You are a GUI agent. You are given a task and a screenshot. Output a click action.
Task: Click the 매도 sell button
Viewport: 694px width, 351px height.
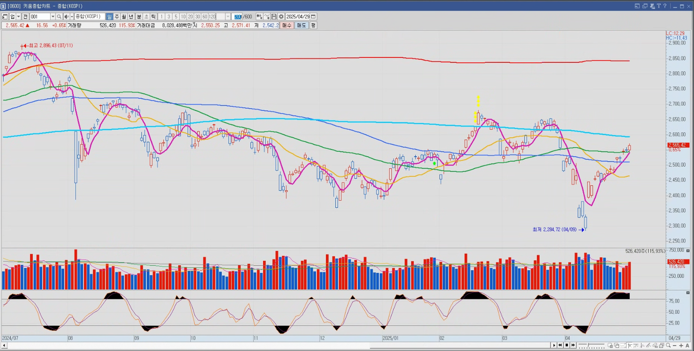[x=302, y=26]
